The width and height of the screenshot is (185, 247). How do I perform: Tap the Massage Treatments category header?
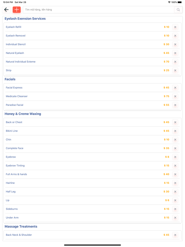click(x=21, y=227)
